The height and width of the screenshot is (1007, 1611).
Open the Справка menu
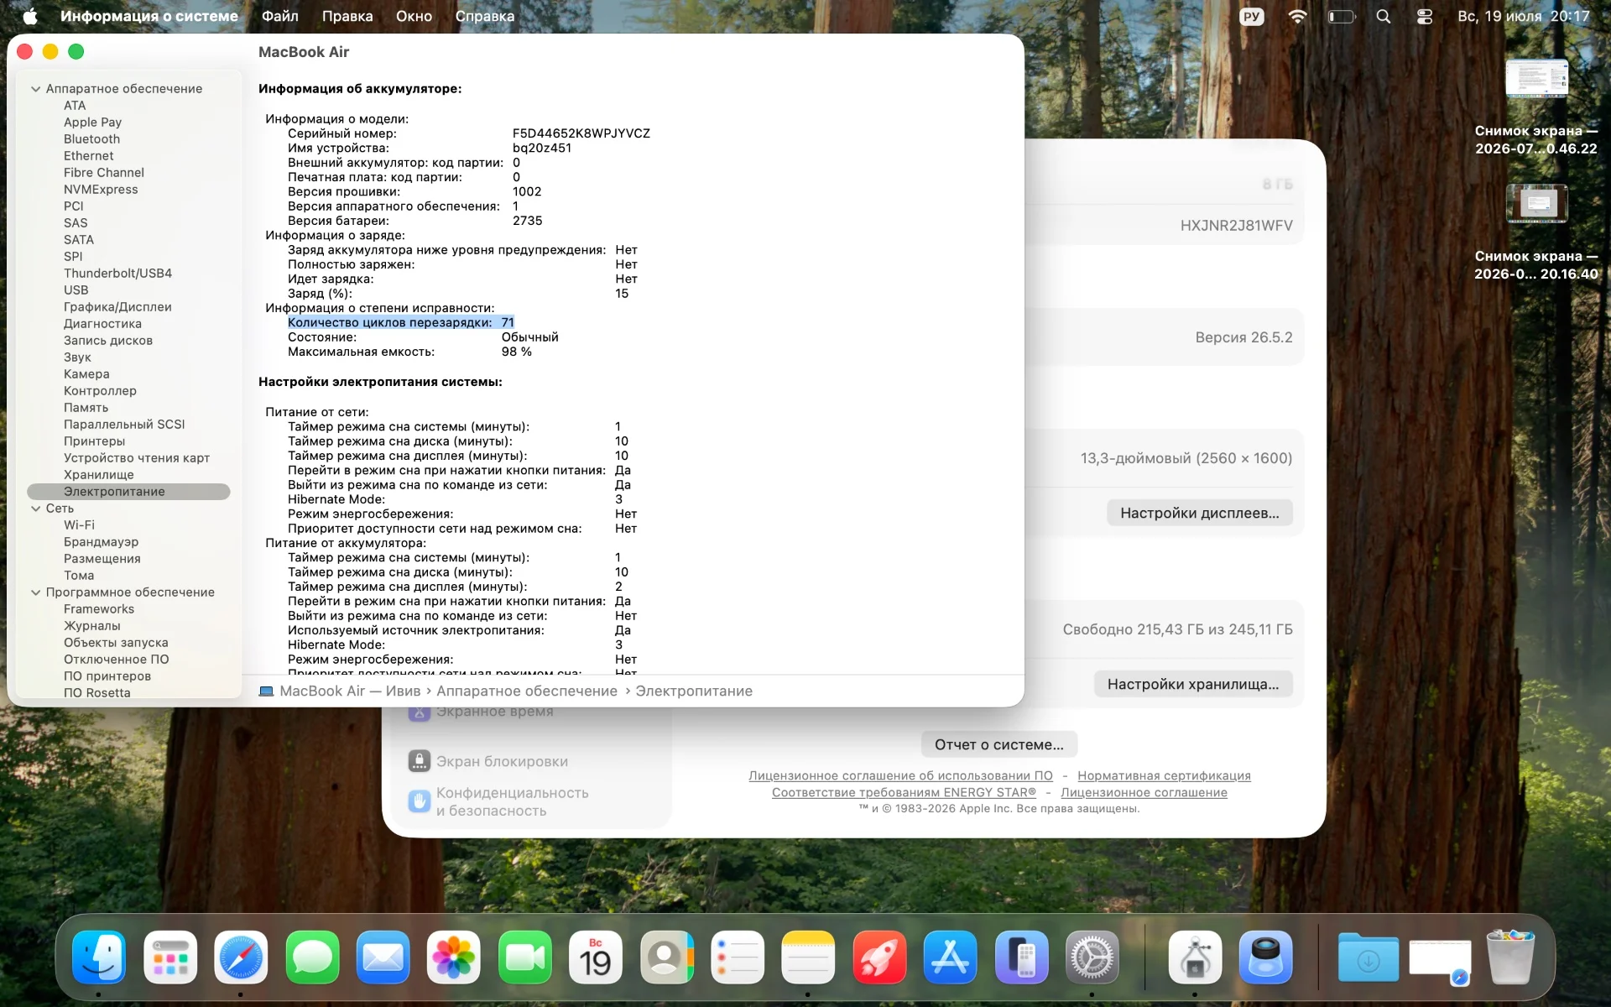point(485,16)
